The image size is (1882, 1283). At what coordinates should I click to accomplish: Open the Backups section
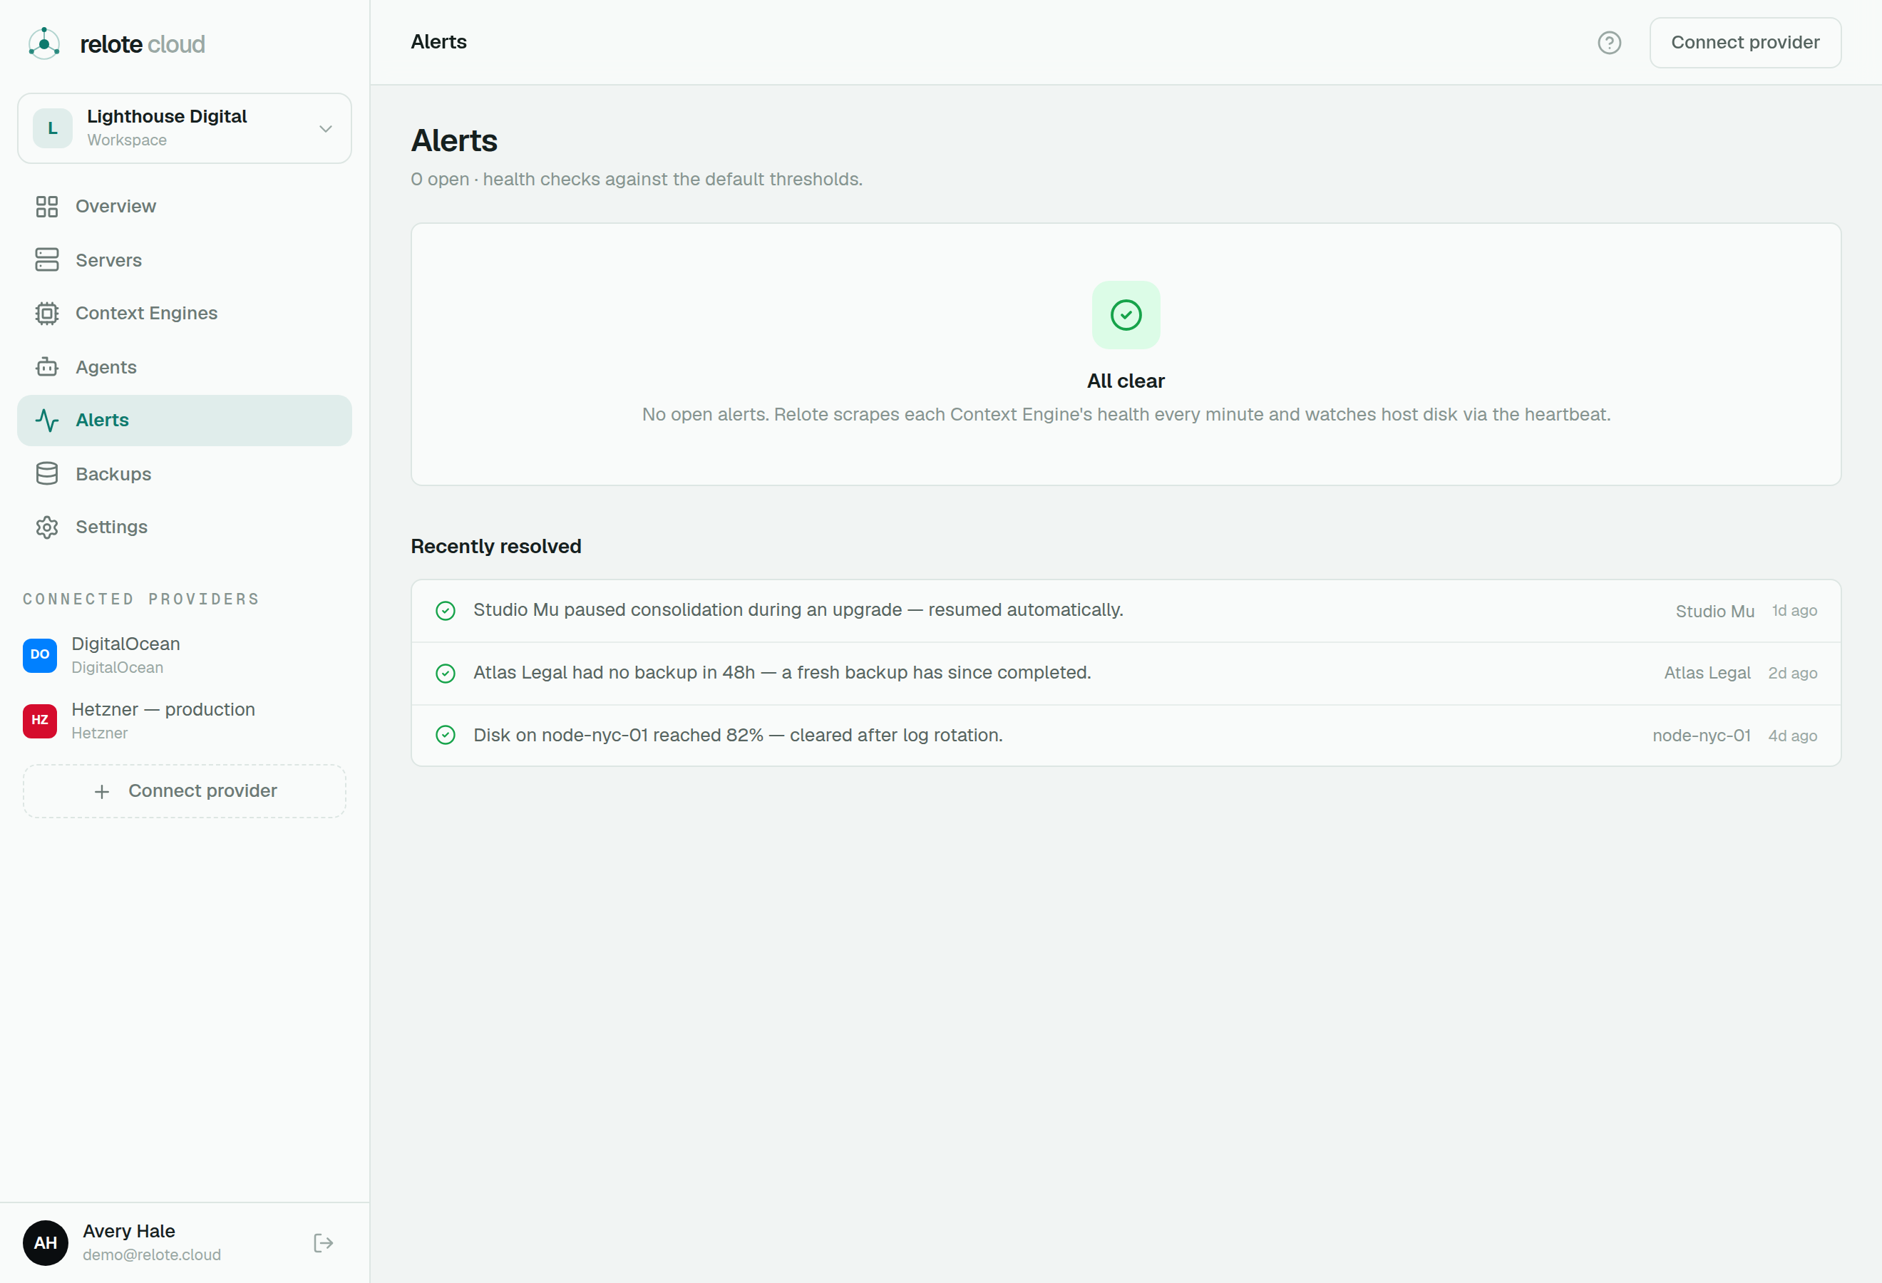(185, 473)
